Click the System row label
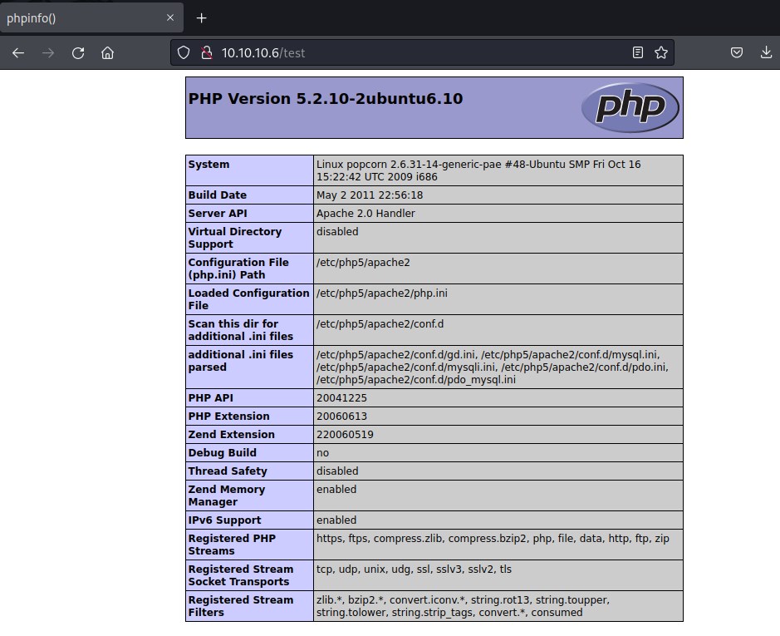This screenshot has height=636, width=780. point(209,165)
